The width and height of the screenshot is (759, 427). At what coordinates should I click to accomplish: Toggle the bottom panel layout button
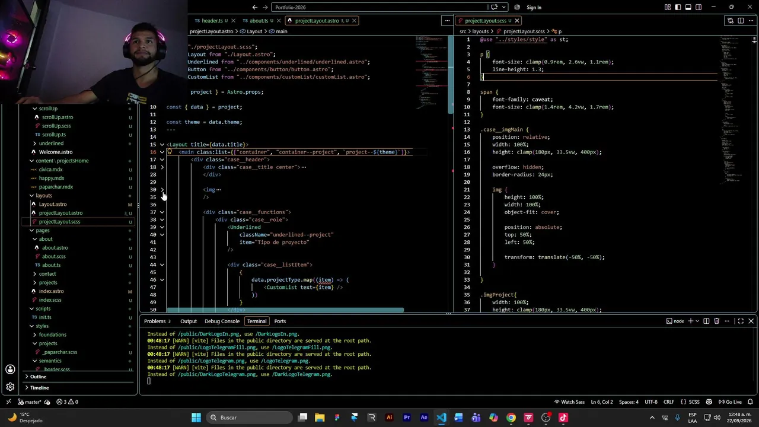click(x=688, y=7)
